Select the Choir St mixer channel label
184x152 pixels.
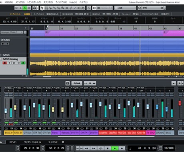[141, 133]
